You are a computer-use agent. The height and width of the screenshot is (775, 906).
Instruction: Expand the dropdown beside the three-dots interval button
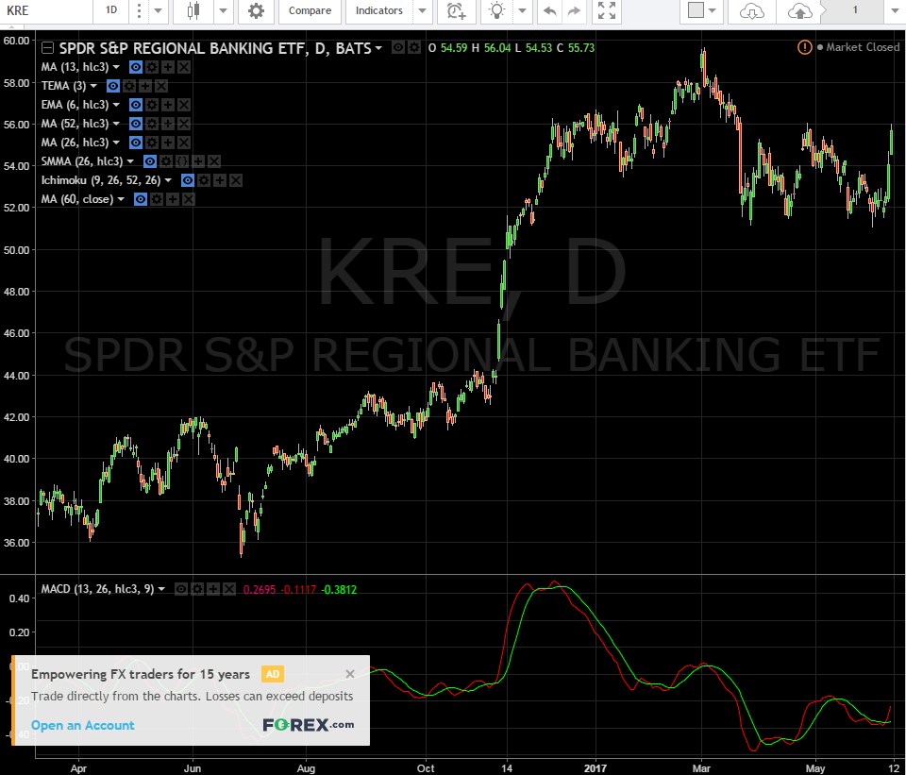(158, 10)
